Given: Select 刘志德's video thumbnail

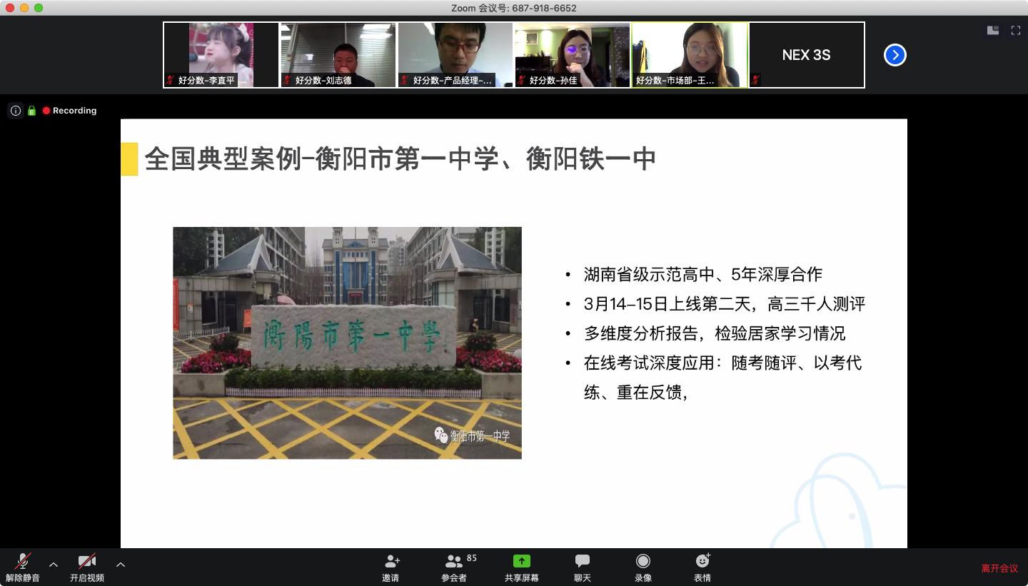Looking at the screenshot, I should pyautogui.click(x=338, y=54).
